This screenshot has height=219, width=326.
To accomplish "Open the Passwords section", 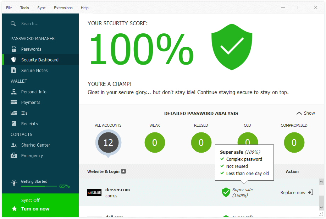I will coord(32,49).
